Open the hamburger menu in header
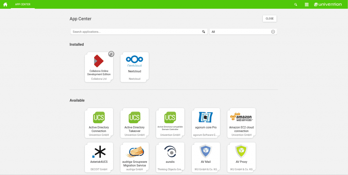348x175 pixels. tap(307, 4)
